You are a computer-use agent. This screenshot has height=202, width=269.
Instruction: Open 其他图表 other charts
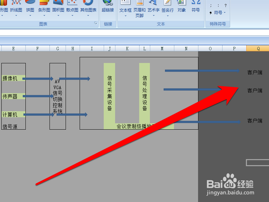88,8
